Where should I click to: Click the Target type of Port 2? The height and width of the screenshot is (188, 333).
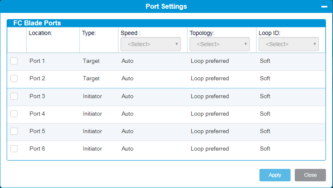[x=91, y=78]
